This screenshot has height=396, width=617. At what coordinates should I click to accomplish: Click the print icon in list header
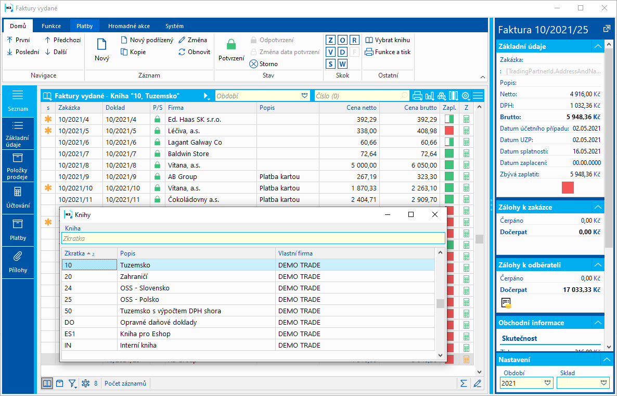point(417,96)
